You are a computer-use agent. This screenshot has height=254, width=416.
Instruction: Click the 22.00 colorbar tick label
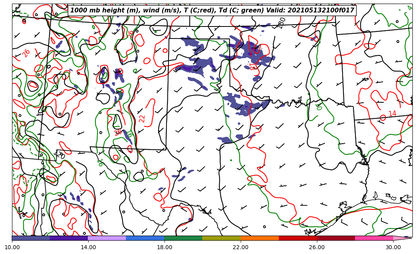point(241,247)
